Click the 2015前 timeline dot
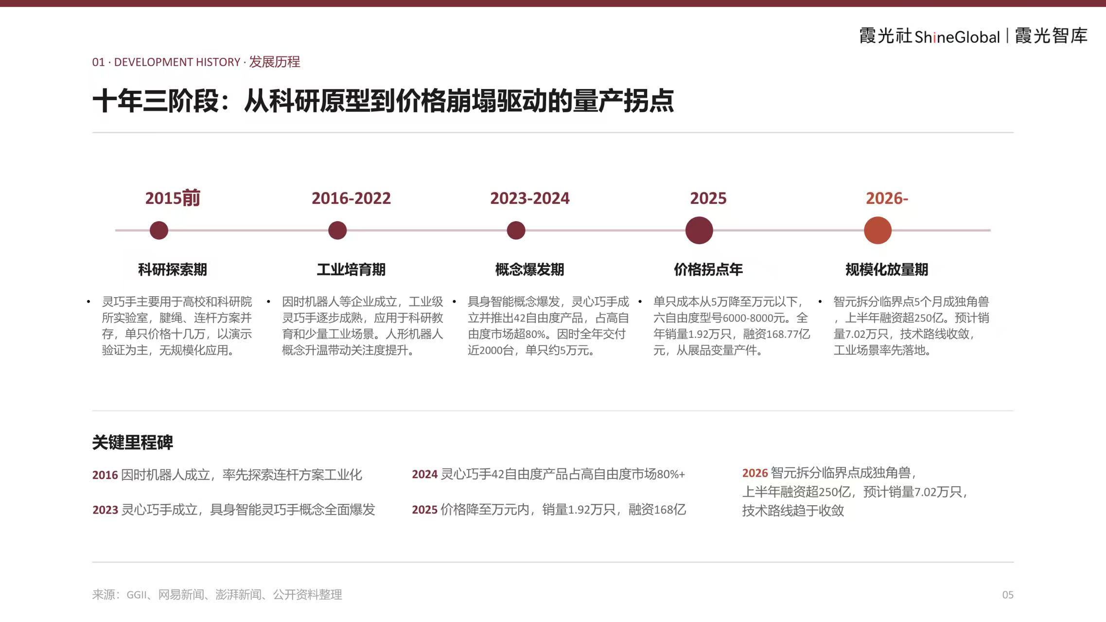Screen dimensions: 1106x622 [159, 230]
